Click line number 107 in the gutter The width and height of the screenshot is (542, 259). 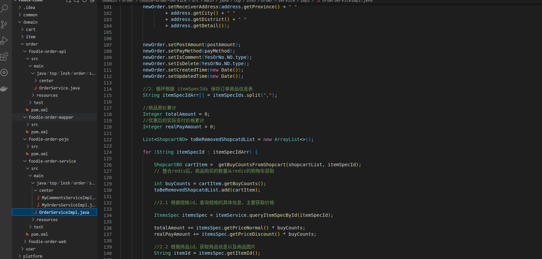(x=108, y=45)
